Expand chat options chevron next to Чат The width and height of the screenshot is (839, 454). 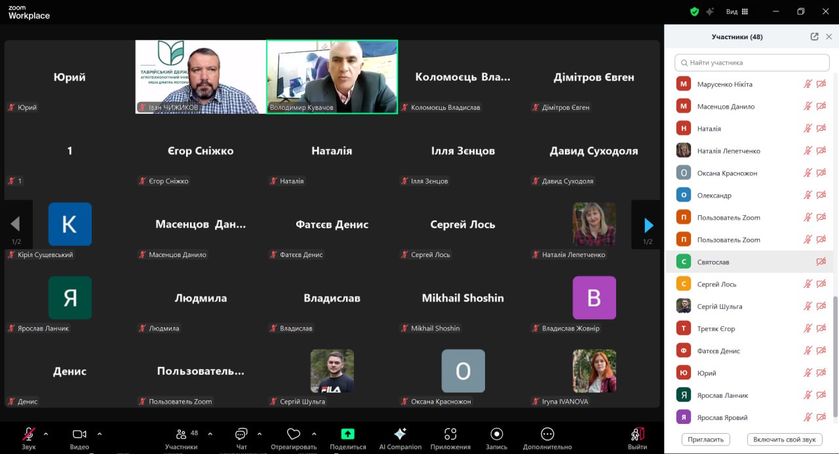tap(260, 433)
